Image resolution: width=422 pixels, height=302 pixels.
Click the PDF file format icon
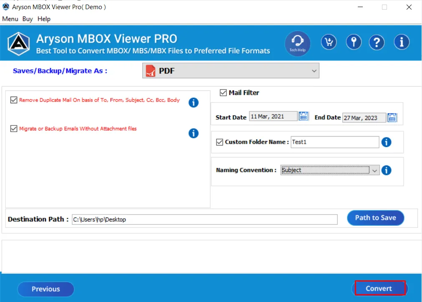click(151, 71)
